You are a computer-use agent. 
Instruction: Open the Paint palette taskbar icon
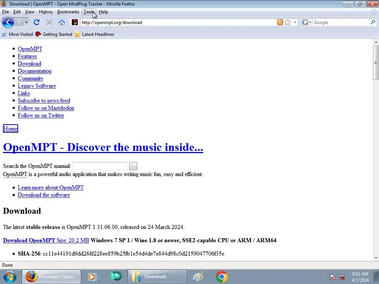click(198, 277)
